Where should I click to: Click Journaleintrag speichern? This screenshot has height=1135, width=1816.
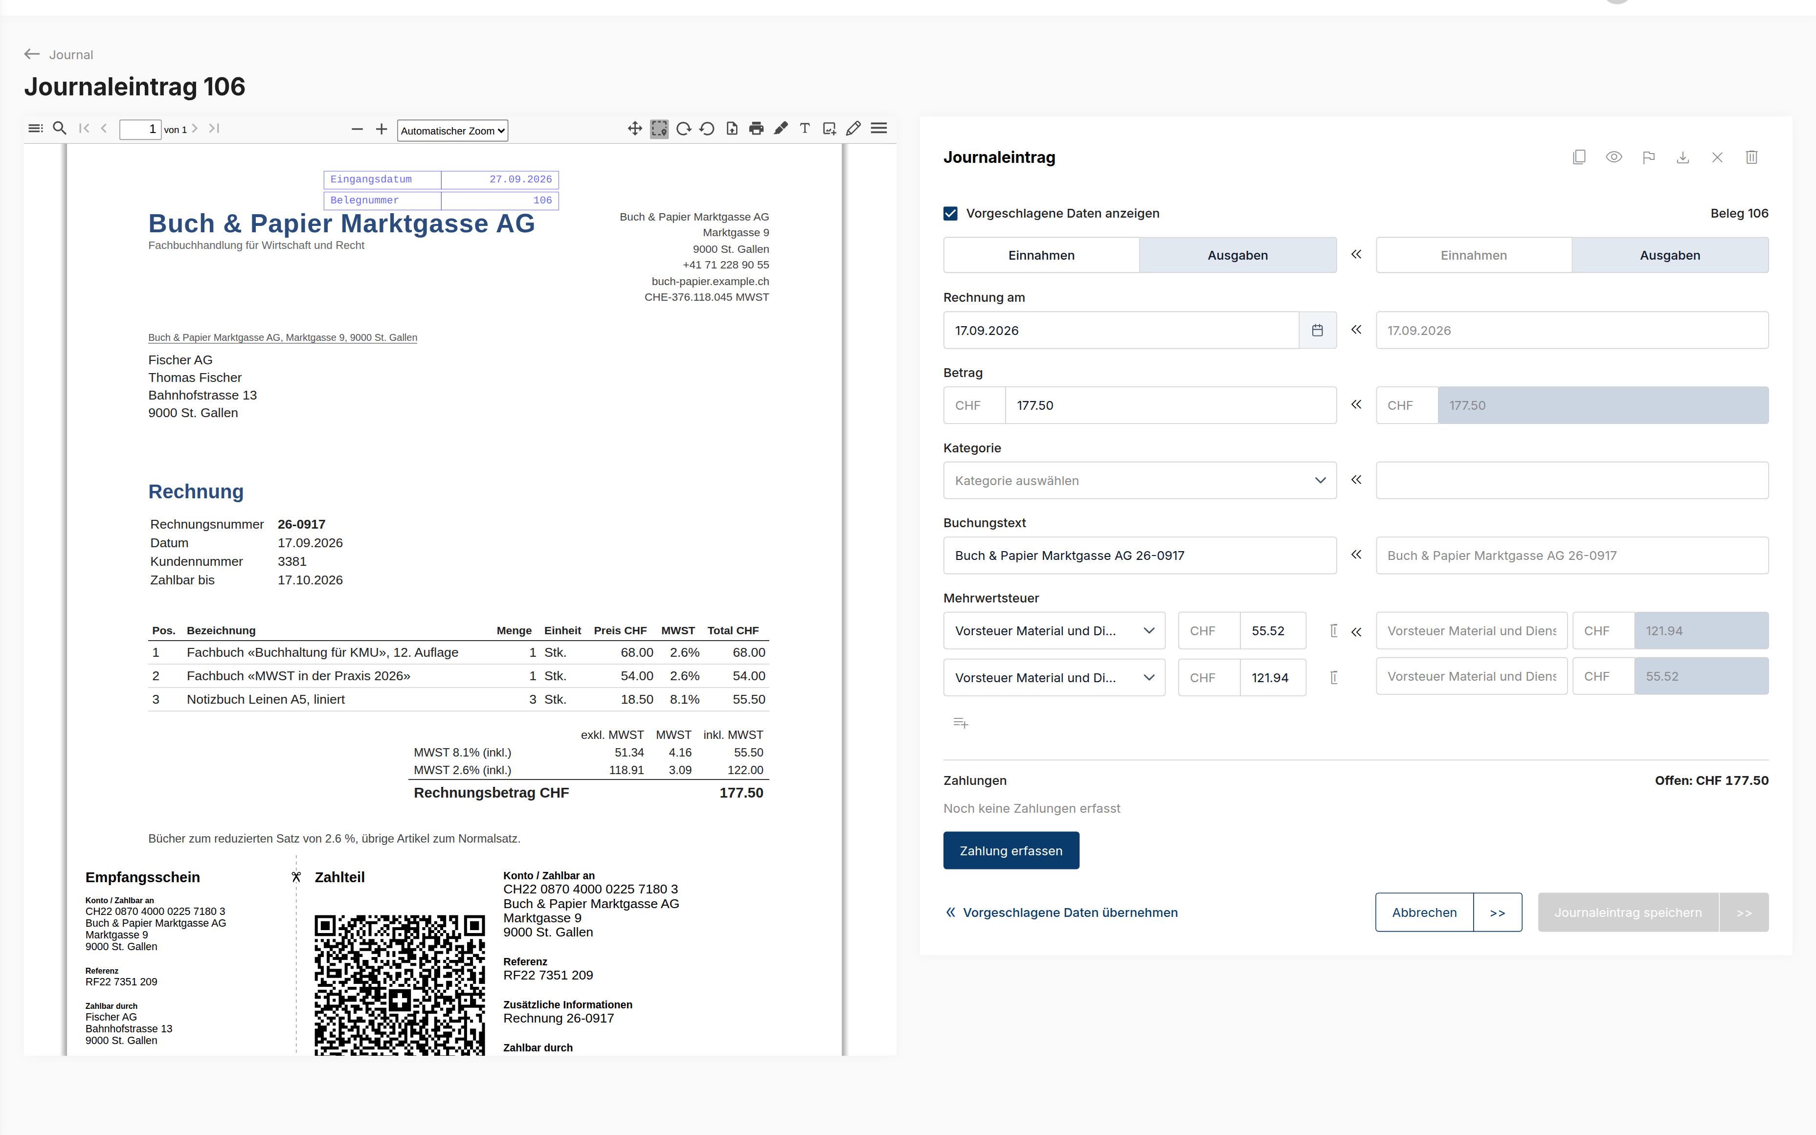pyautogui.click(x=1628, y=913)
